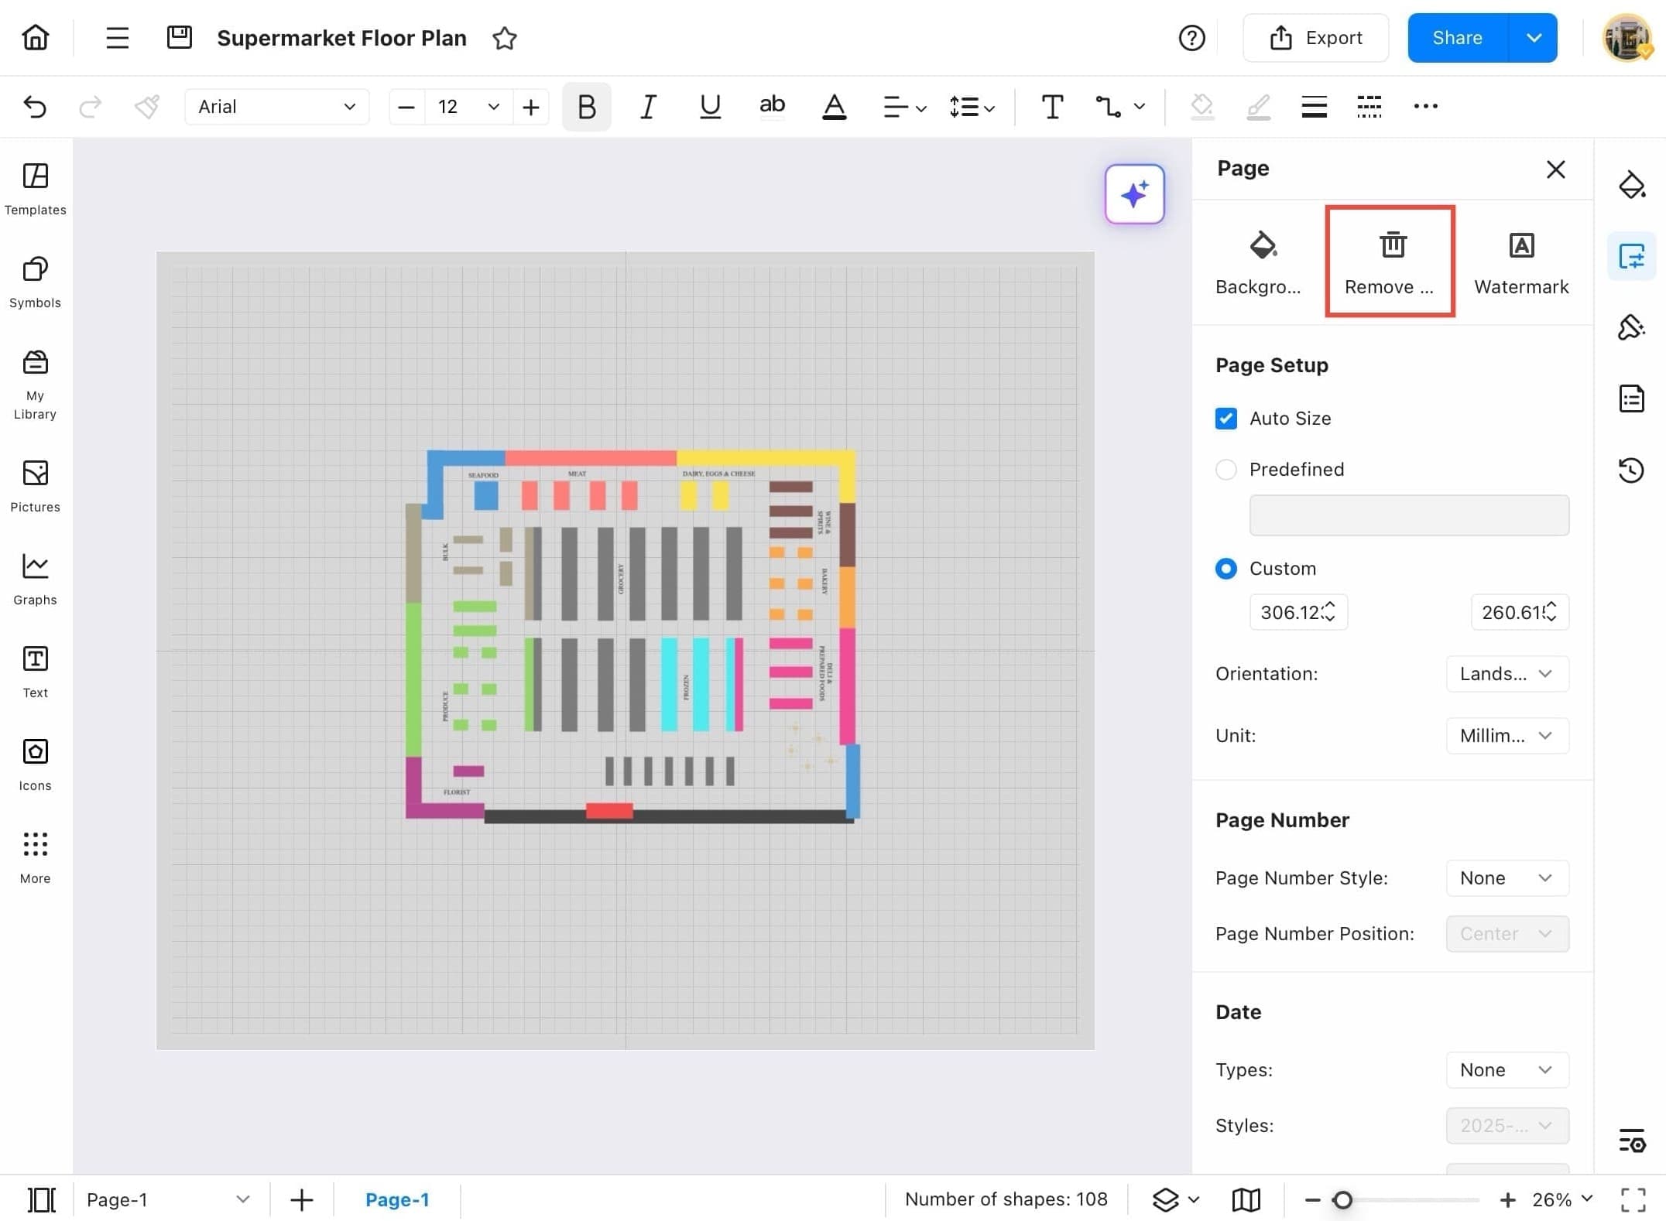1666x1221 pixels.
Task: Open the hamburger main menu
Action: 117,38
